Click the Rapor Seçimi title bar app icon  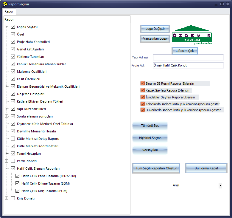pos(5,4)
